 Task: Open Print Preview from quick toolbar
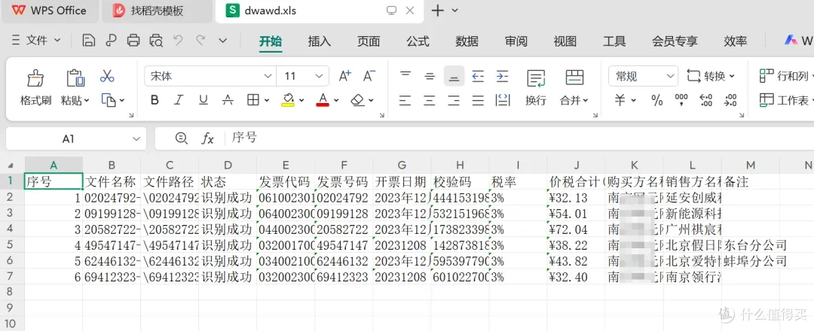[x=156, y=41]
